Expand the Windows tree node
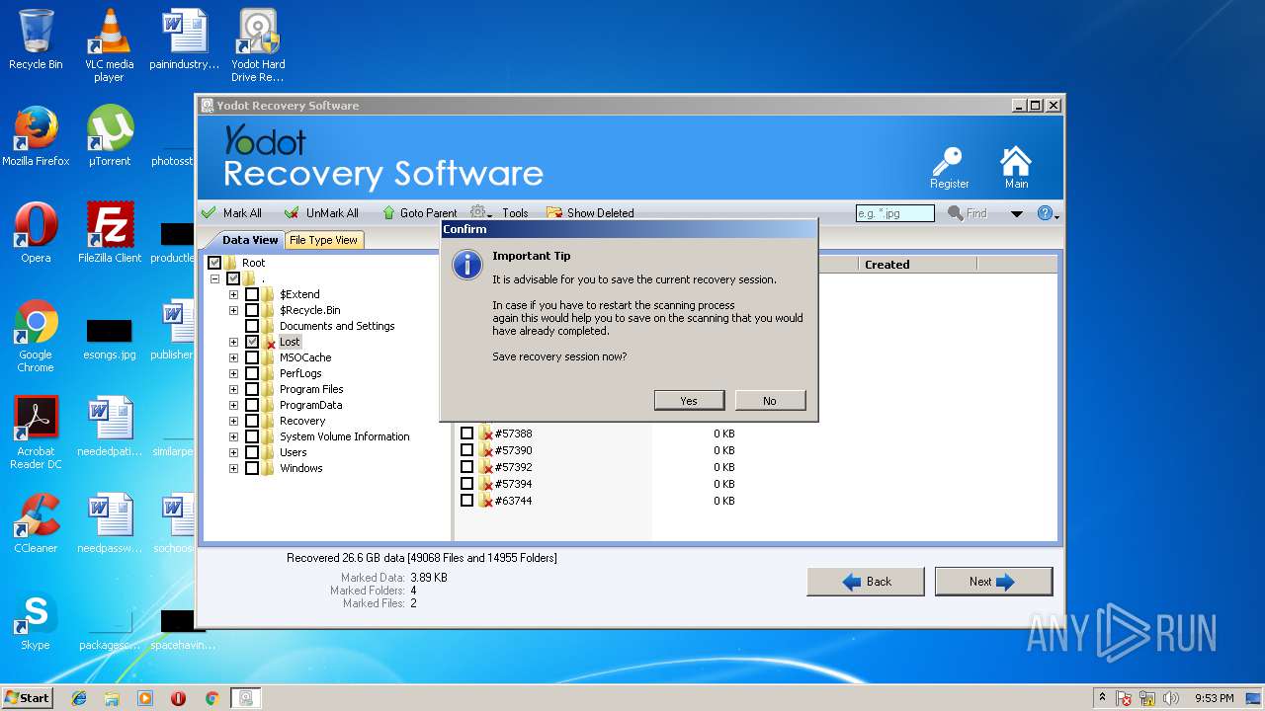The height and width of the screenshot is (711, 1265). coord(234,468)
